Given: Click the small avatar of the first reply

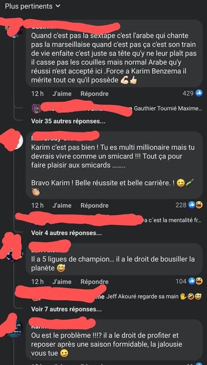Looking at the screenshot, I should (x=37, y=108).
